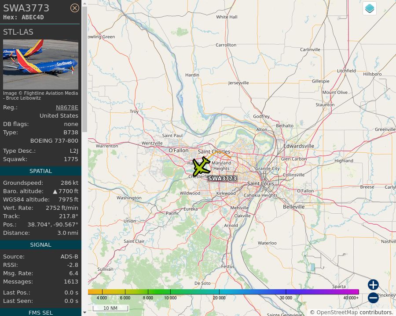Select the SWA3773 callsign label on the map
The height and width of the screenshot is (316, 396).
click(222, 178)
